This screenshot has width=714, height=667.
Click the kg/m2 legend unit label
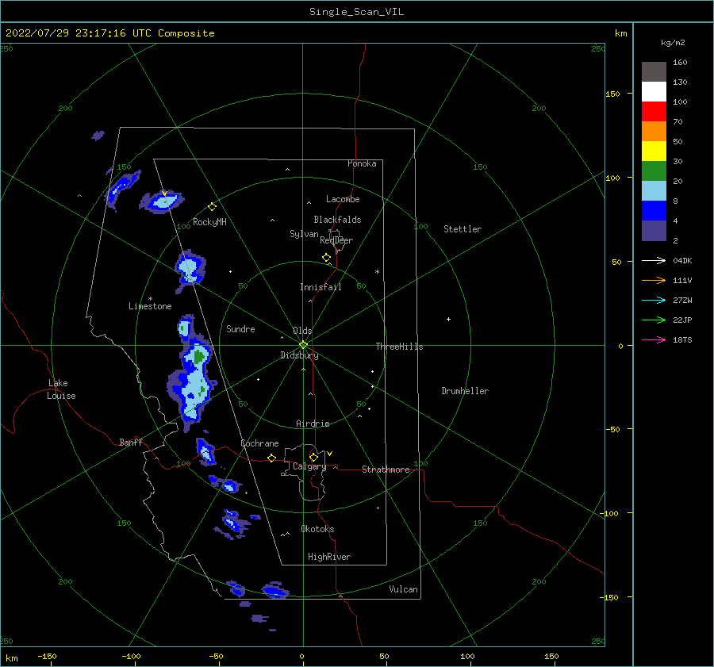(673, 43)
